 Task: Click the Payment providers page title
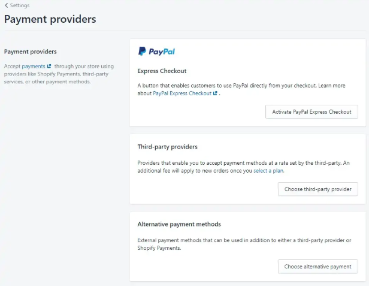click(x=50, y=19)
